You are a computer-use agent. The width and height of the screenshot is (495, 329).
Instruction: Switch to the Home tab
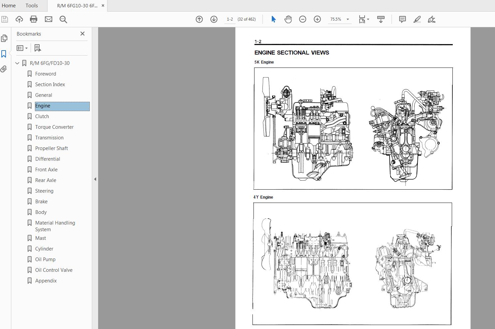[x=9, y=6]
